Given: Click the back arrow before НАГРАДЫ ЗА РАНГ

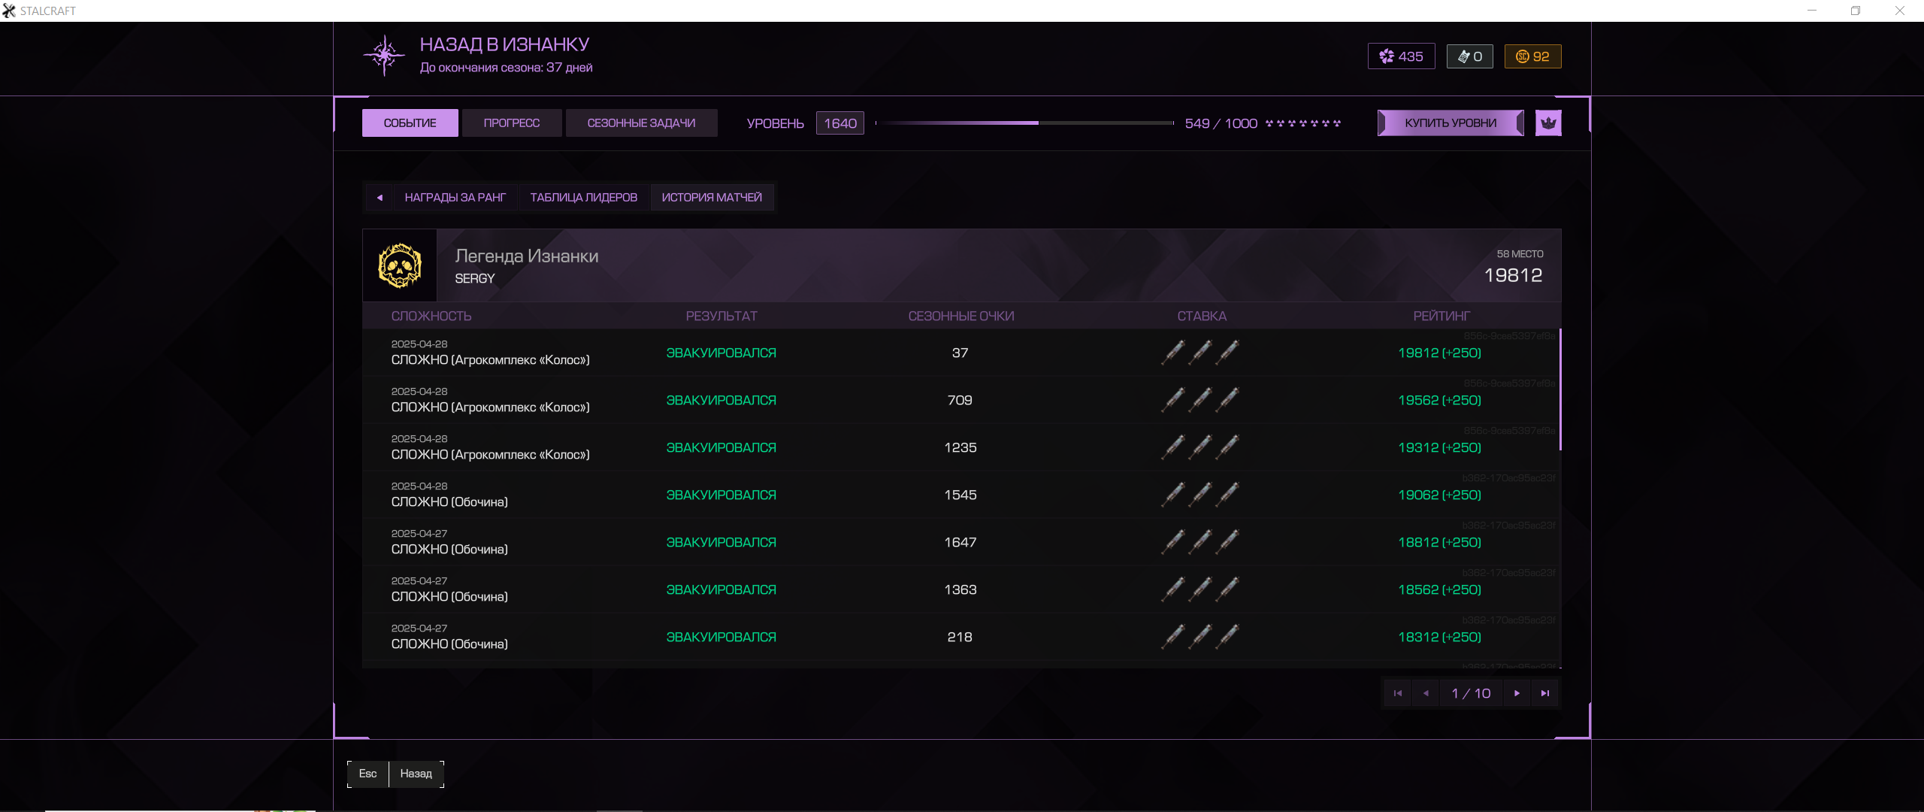Looking at the screenshot, I should point(380,198).
